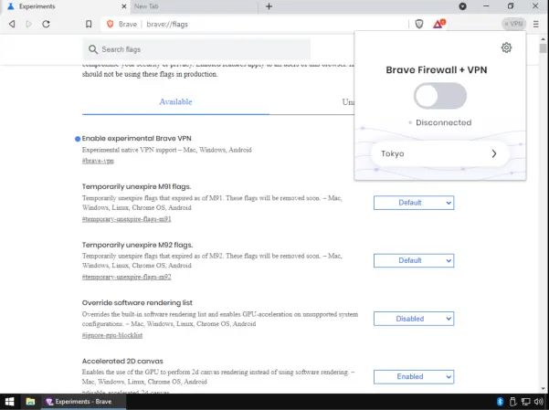This screenshot has height=410, width=549.
Task: Click the 'Enable experimental Brave VPN' heading
Action: 136,138
